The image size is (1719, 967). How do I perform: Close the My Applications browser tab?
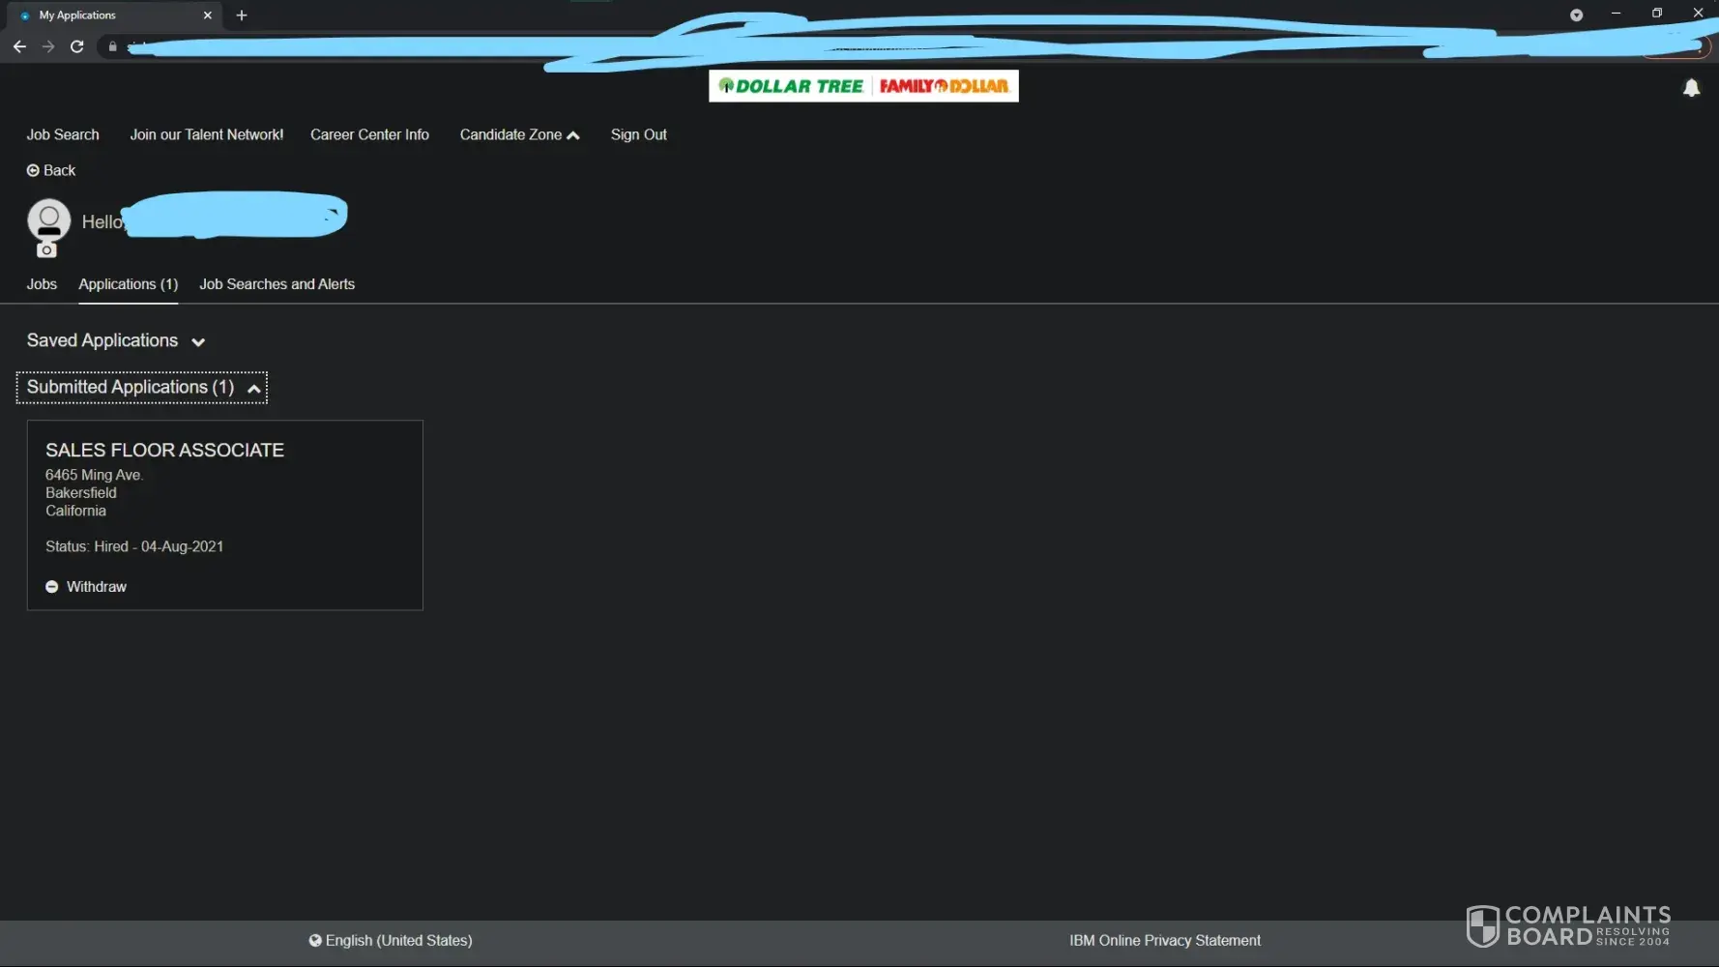(x=207, y=15)
